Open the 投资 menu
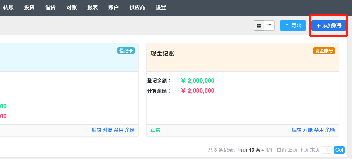Image resolution: width=352 pixels, height=159 pixels. pos(29,7)
